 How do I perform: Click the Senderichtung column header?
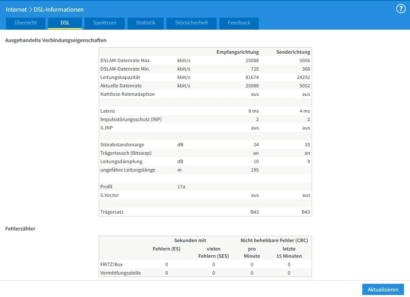[293, 52]
